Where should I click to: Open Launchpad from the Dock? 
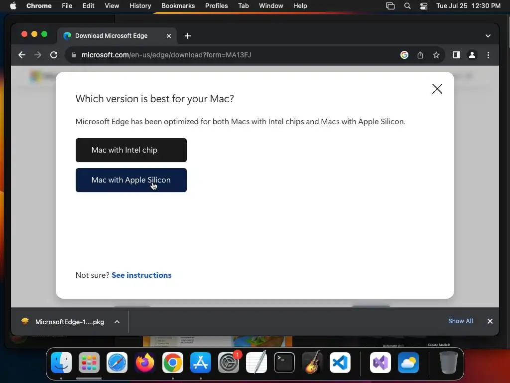tap(89, 363)
